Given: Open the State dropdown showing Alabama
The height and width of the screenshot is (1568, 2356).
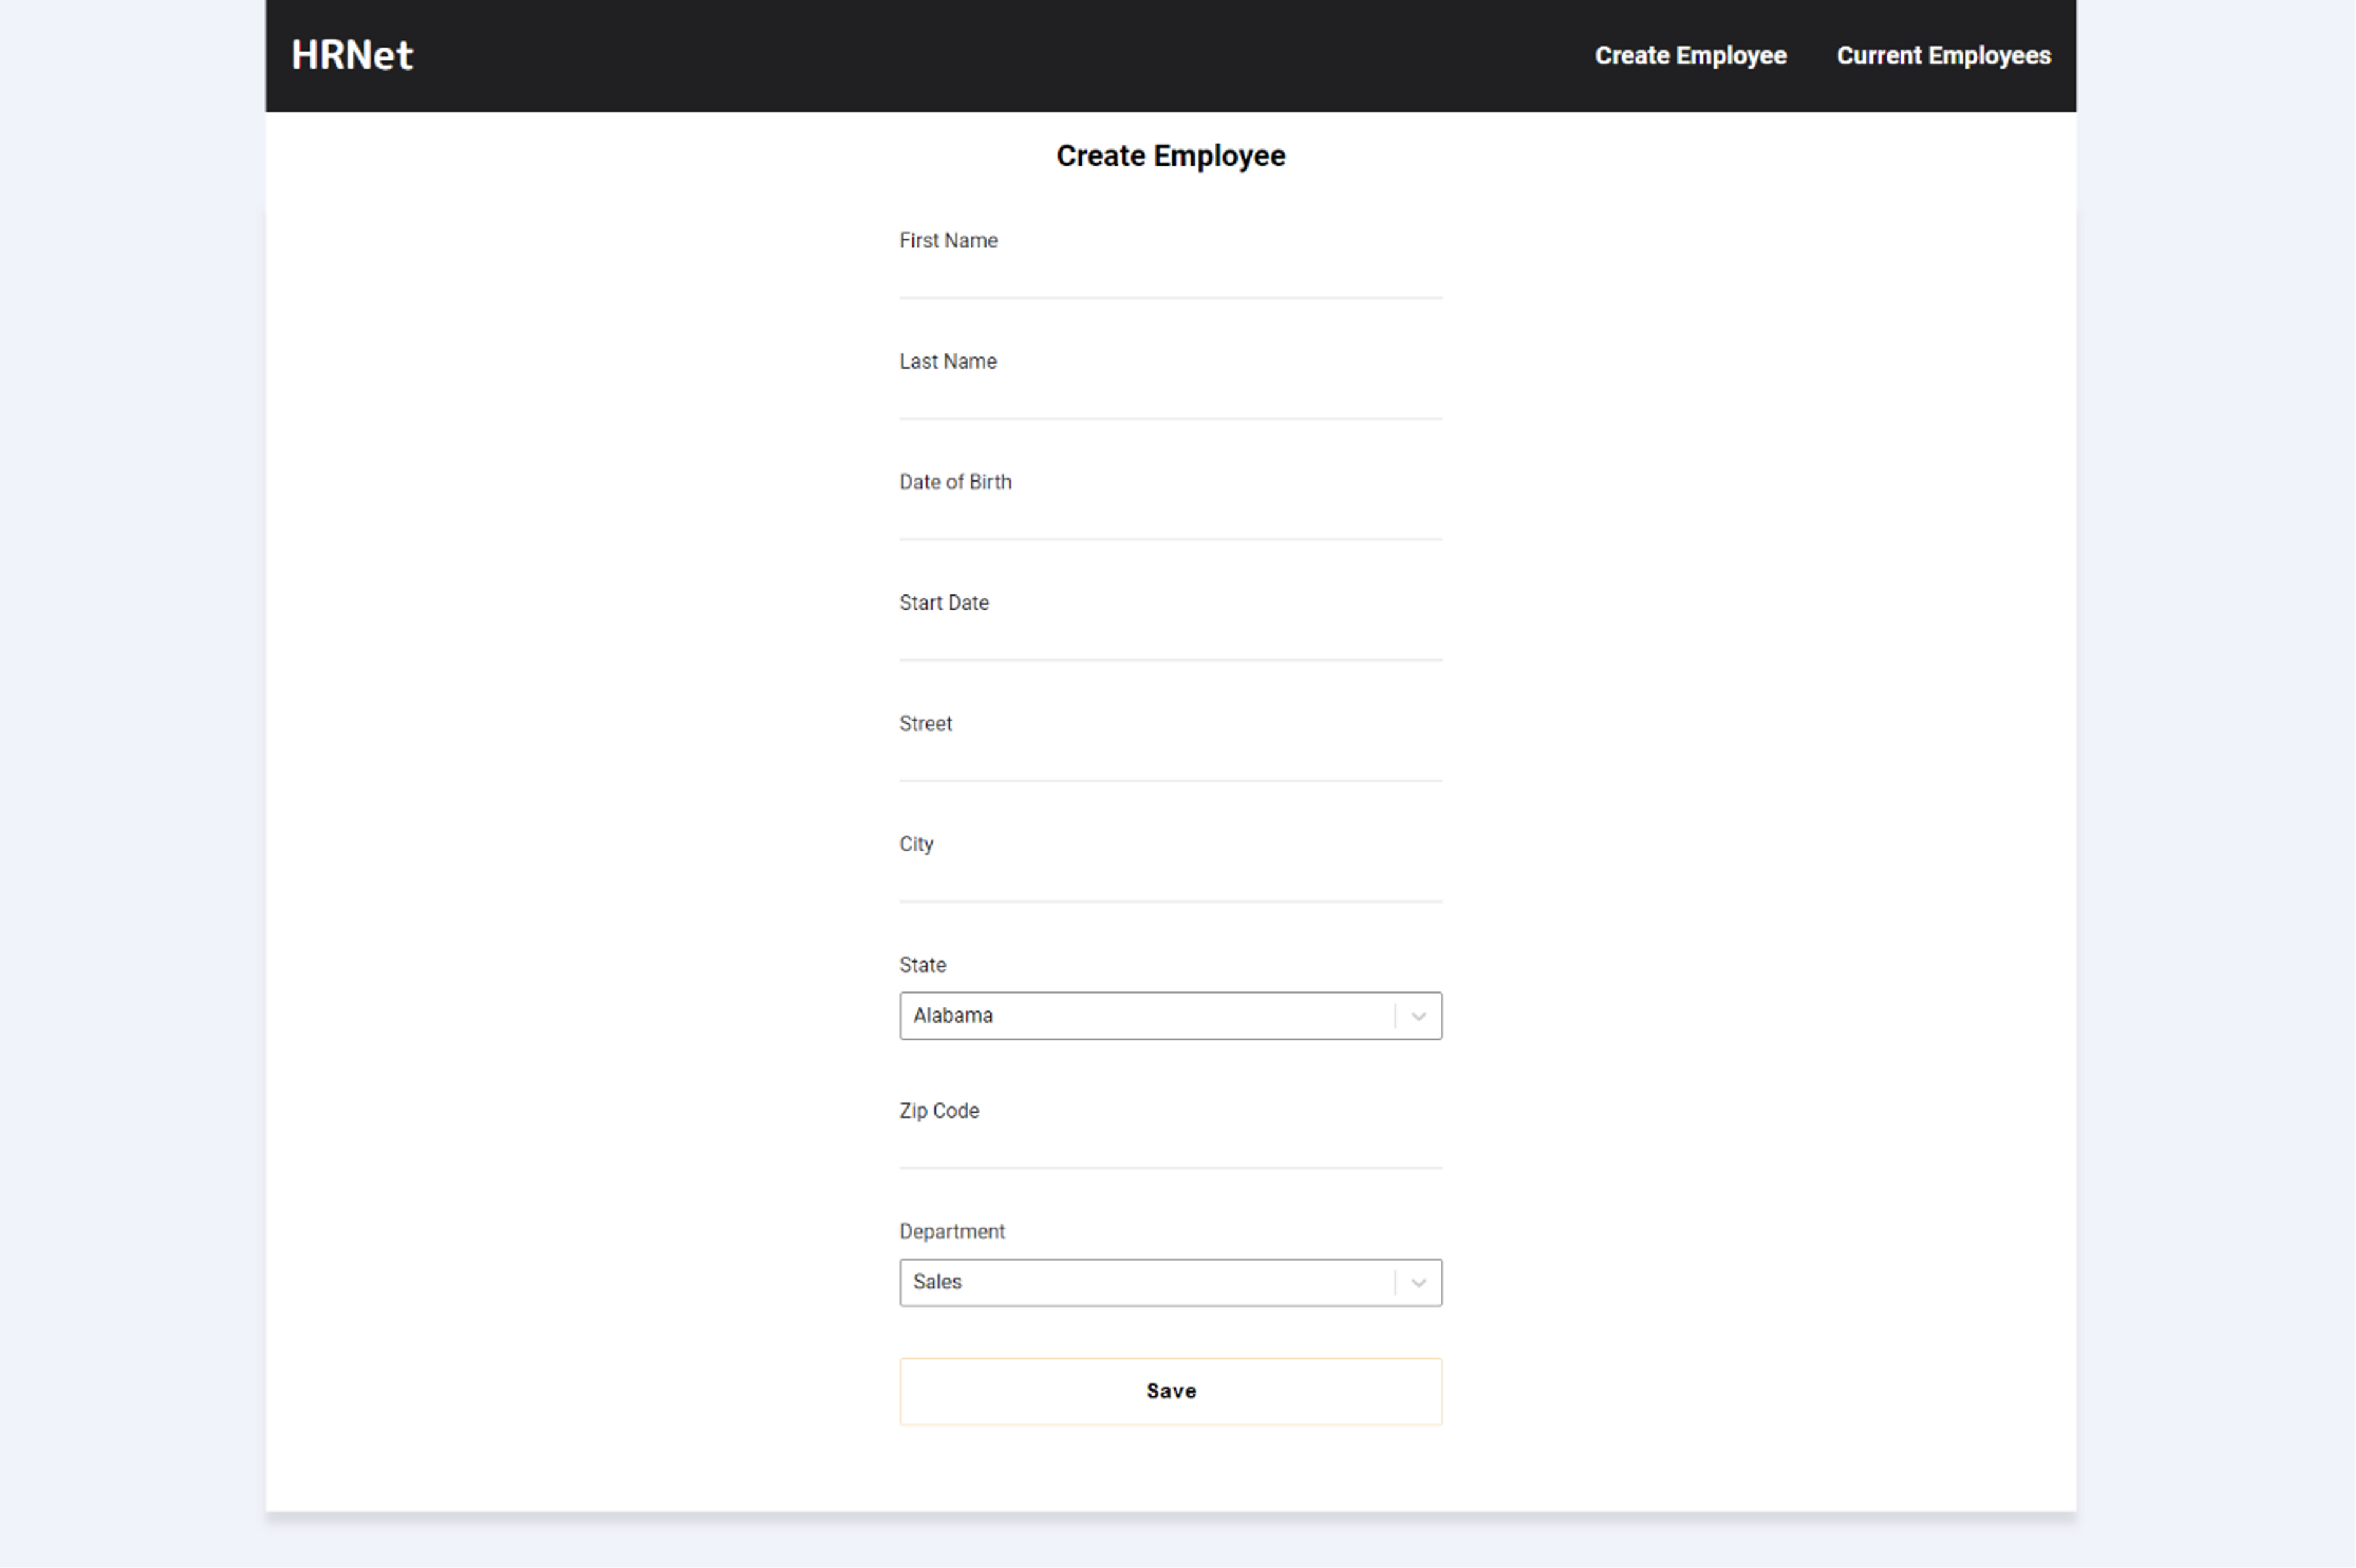Looking at the screenshot, I should [x=1145, y=1016].
